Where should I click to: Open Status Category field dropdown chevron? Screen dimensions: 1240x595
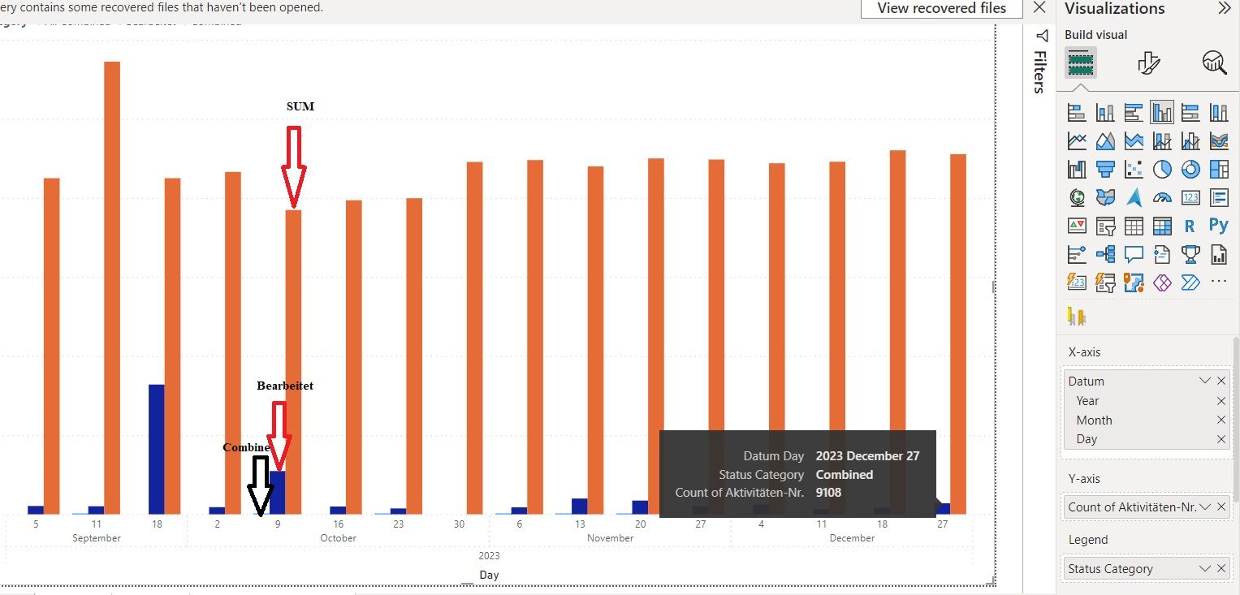[x=1205, y=568]
